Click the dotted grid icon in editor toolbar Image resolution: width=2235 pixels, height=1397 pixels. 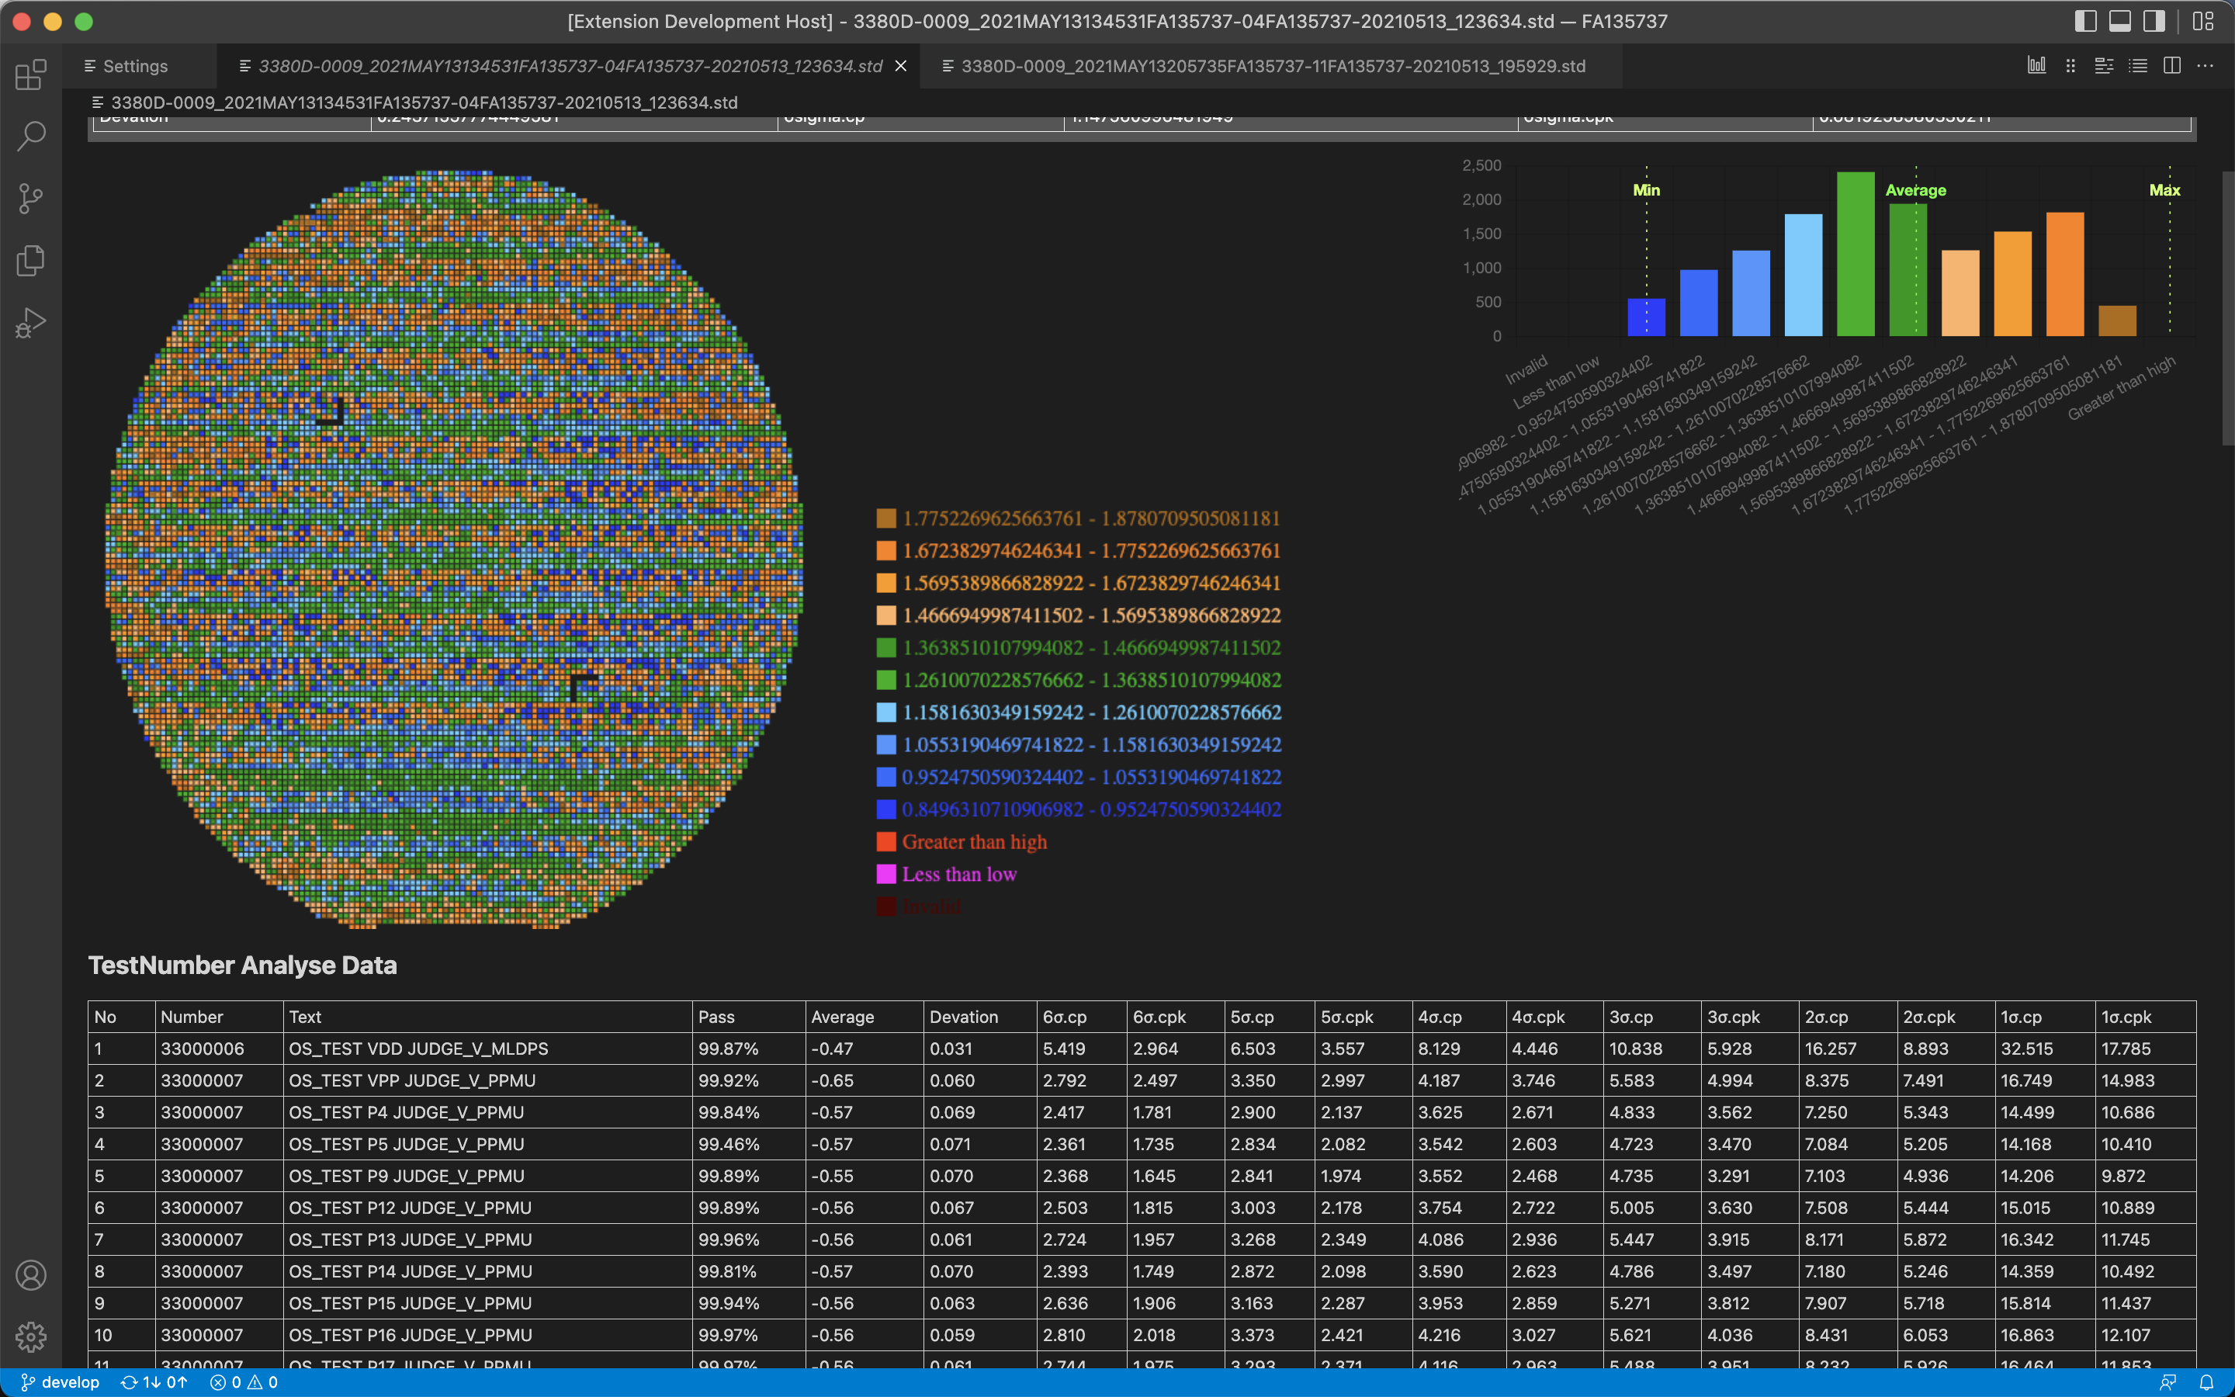pos(2070,66)
